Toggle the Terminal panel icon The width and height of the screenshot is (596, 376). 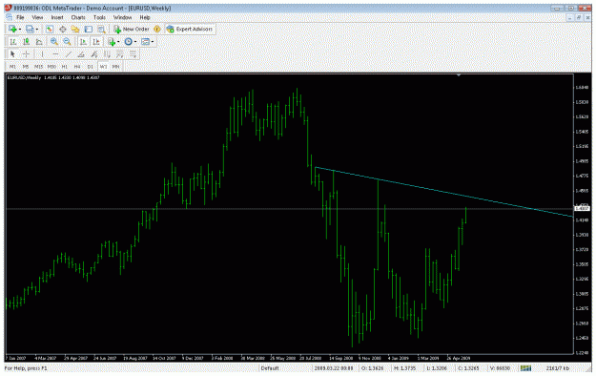pyautogui.click(x=88, y=29)
